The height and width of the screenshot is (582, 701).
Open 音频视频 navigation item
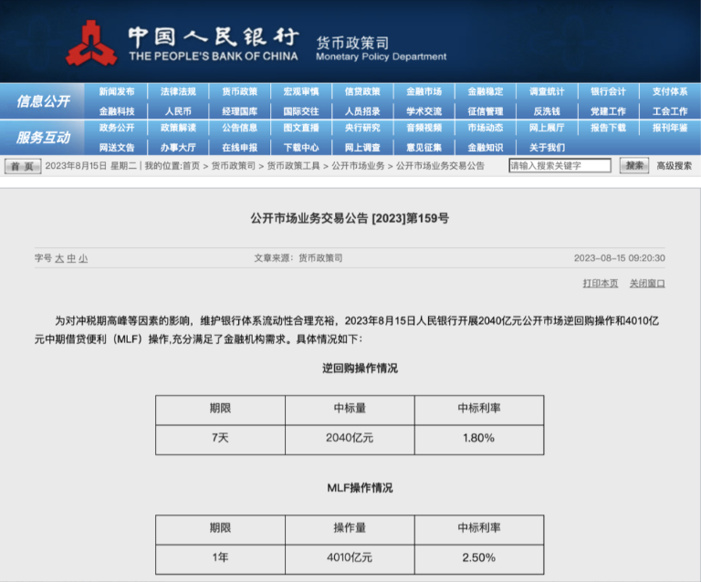click(424, 128)
